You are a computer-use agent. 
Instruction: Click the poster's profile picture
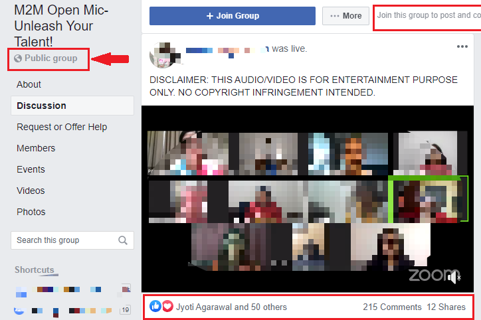(x=163, y=54)
